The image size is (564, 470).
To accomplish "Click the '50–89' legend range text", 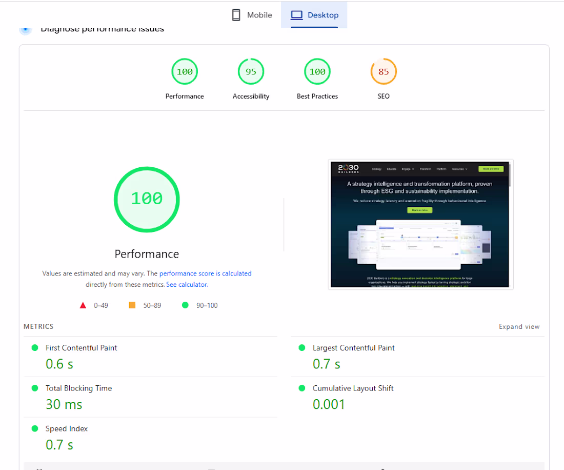I will pos(152,305).
